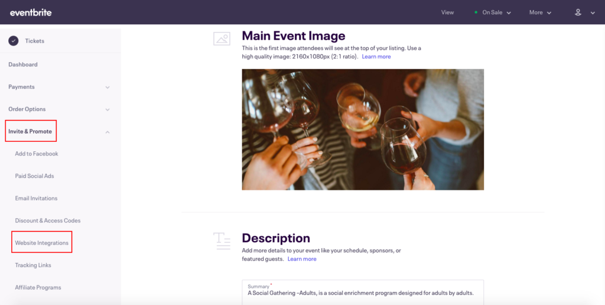Open Affiliate Programs
The height and width of the screenshot is (305, 605).
pos(38,288)
